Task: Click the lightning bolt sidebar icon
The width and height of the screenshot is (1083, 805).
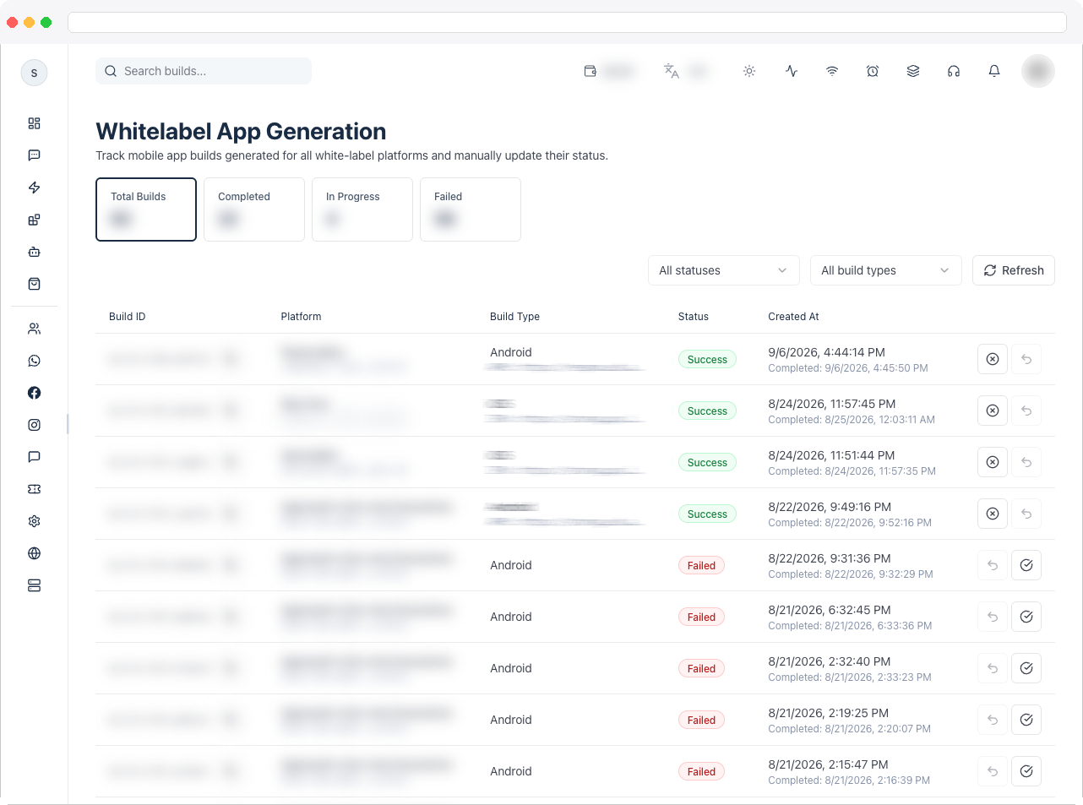Action: [x=34, y=188]
